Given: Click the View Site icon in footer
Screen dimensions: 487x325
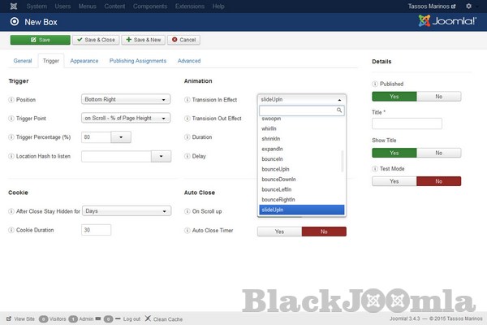Looking at the screenshot, I should point(8,318).
